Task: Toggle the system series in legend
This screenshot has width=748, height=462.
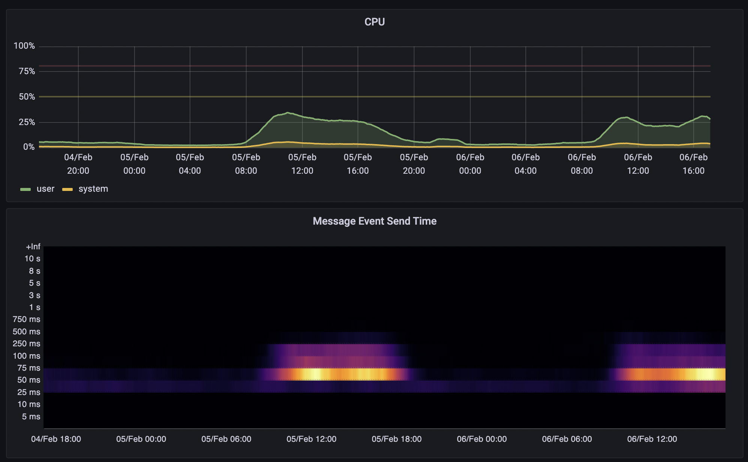Action: click(x=93, y=189)
